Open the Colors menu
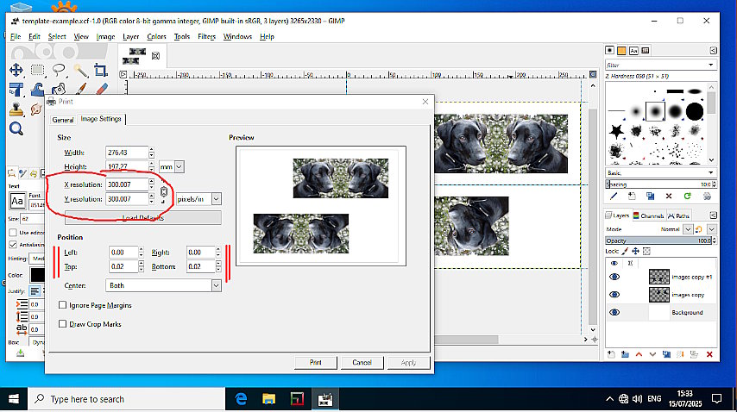 pos(156,36)
